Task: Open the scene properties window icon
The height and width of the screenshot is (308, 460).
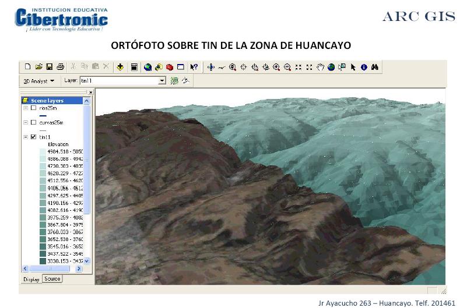Action: (x=134, y=67)
